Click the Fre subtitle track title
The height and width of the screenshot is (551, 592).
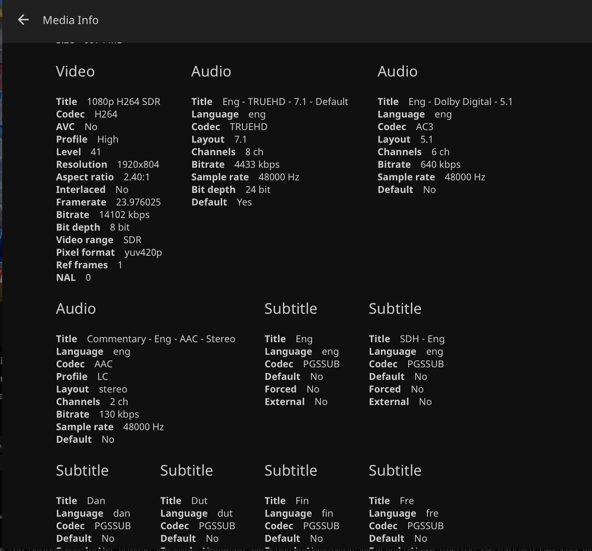point(406,500)
